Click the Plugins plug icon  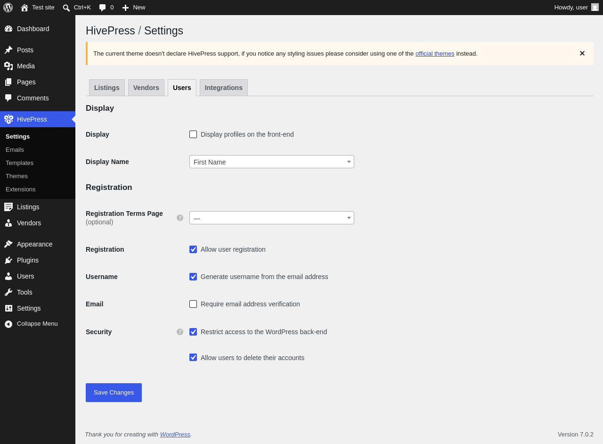(8, 260)
